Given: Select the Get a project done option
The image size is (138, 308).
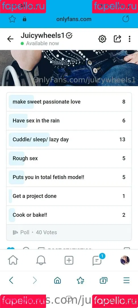Looking at the screenshot, I should (x=69, y=196).
